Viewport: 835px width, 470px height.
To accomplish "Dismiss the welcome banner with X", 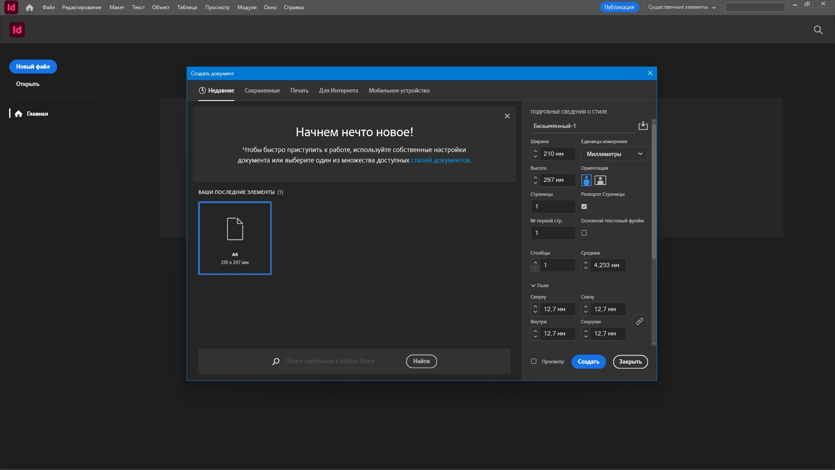I will [507, 116].
